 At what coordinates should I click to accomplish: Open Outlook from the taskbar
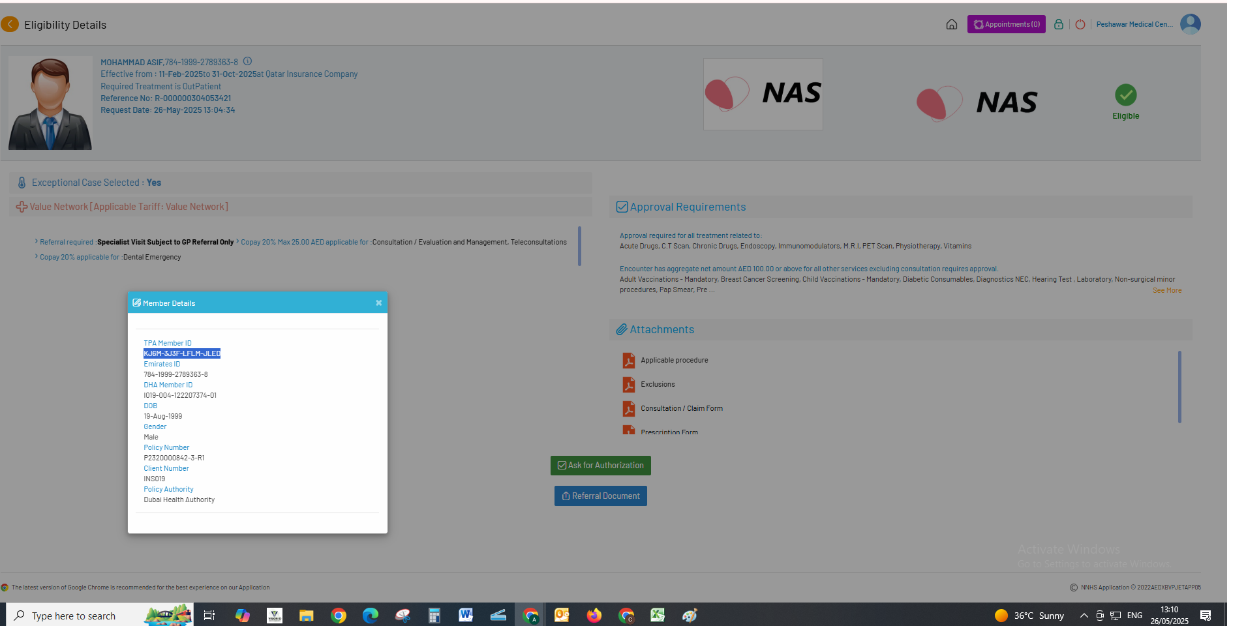562,615
